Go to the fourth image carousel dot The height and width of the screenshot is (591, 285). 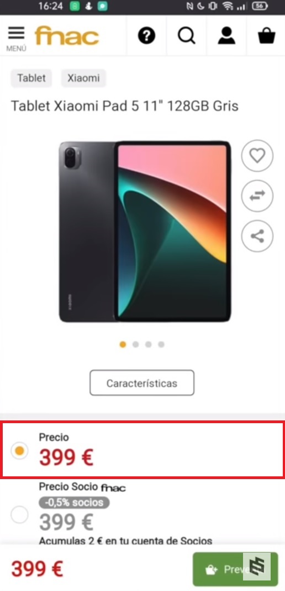[161, 344]
